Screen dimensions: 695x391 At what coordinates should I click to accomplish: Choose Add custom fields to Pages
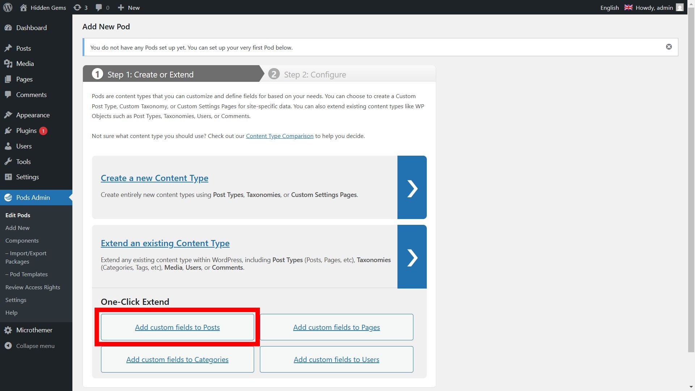(336, 327)
